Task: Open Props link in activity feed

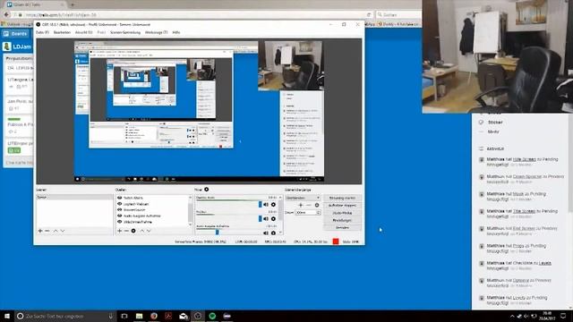Action: tap(518, 246)
